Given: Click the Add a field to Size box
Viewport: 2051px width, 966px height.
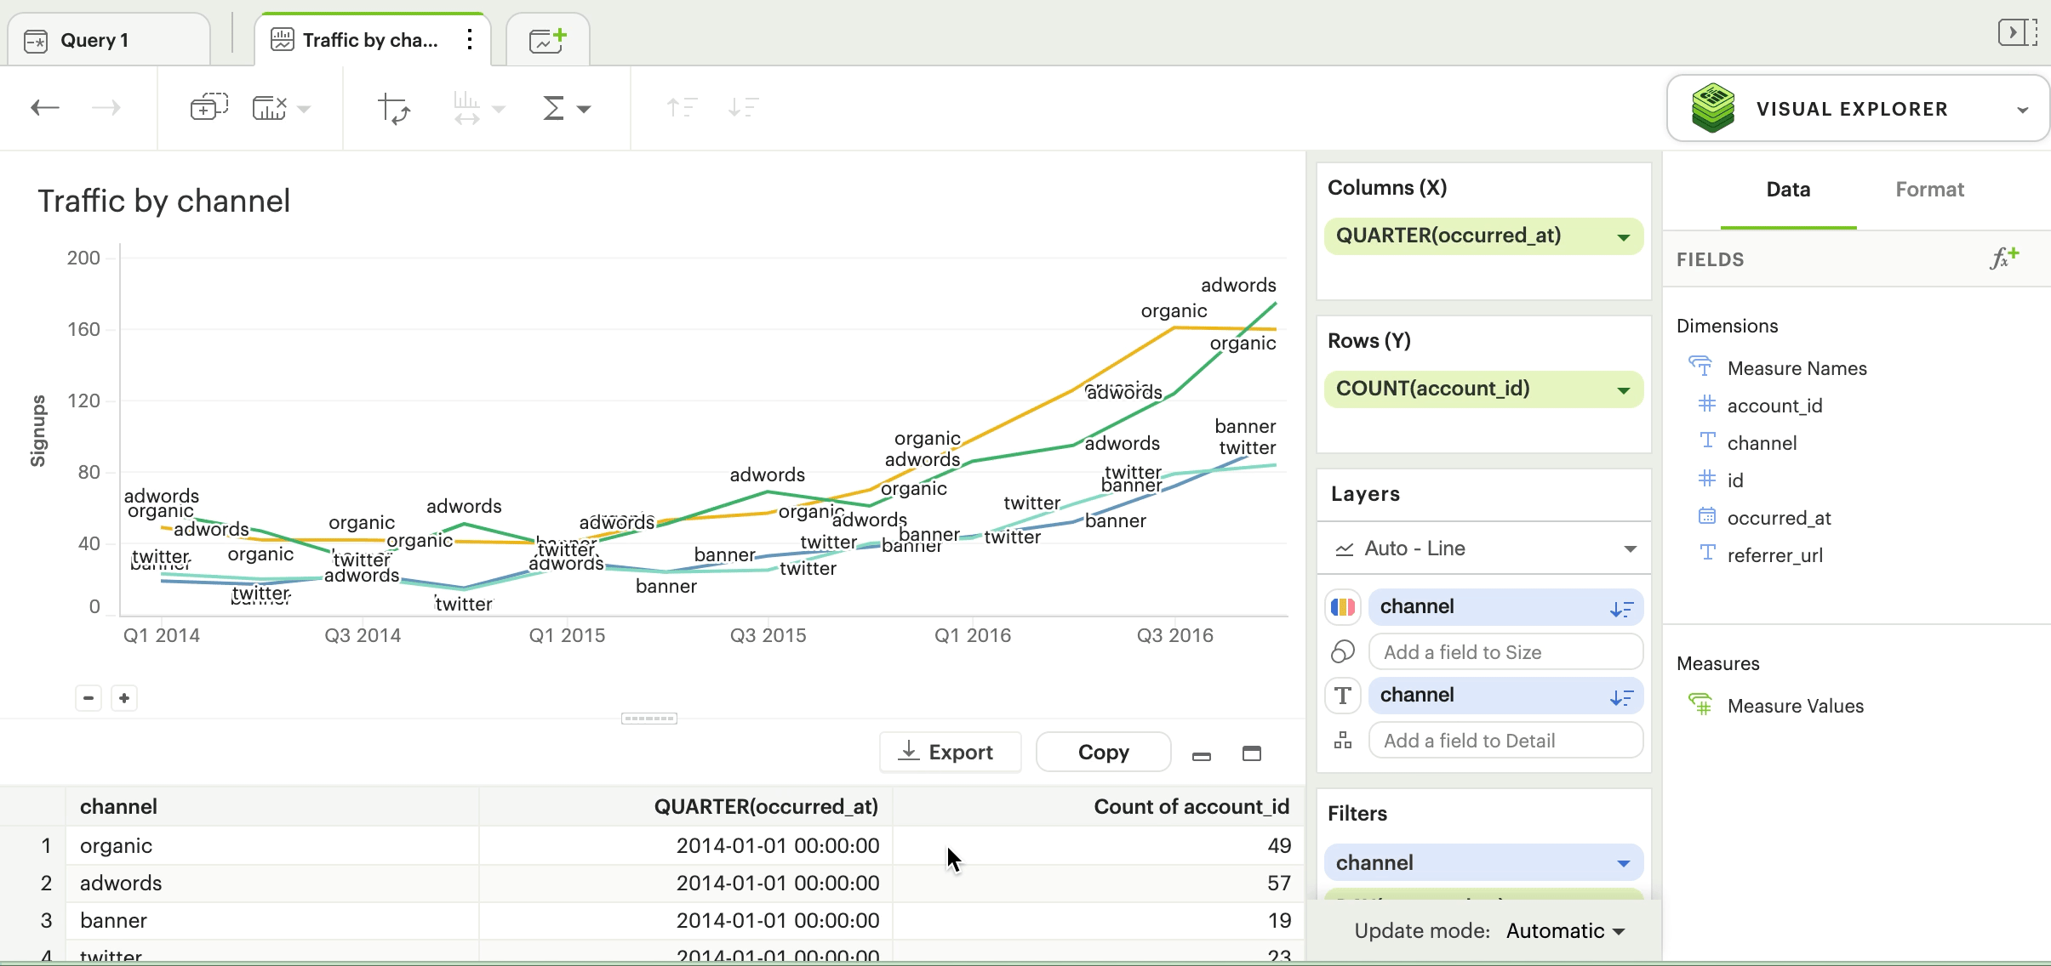Looking at the screenshot, I should [x=1505, y=652].
